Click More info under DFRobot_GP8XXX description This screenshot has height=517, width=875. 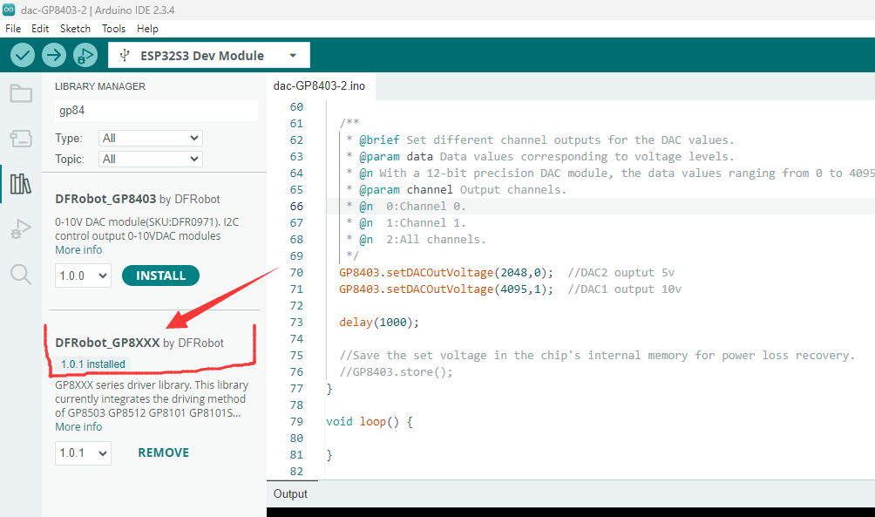pos(78,427)
